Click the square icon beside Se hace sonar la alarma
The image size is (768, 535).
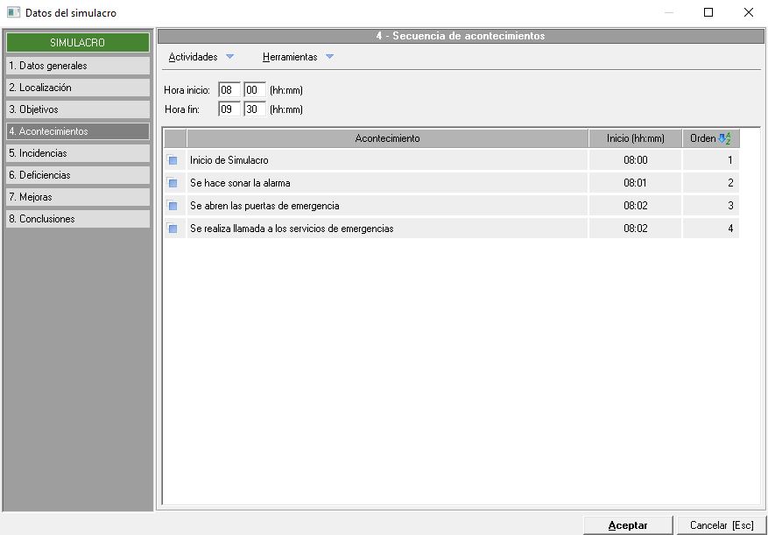point(173,183)
